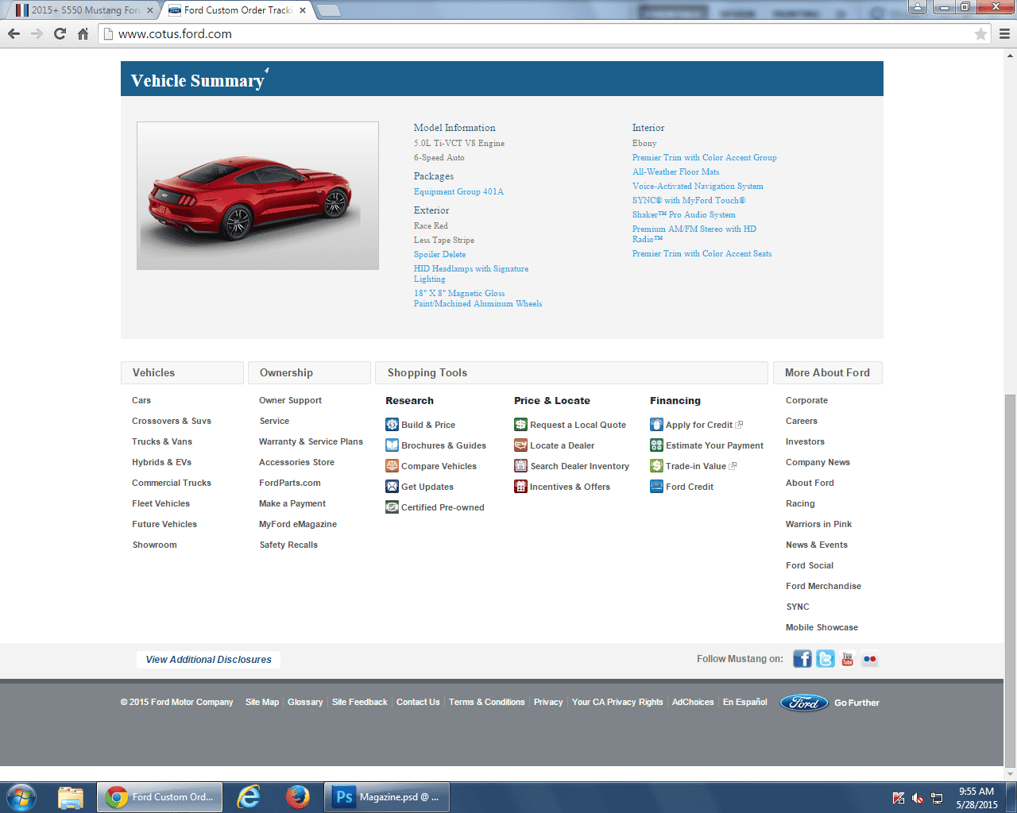Open the Certified Pre-owned icon
This screenshot has height=813, width=1017.
(392, 507)
